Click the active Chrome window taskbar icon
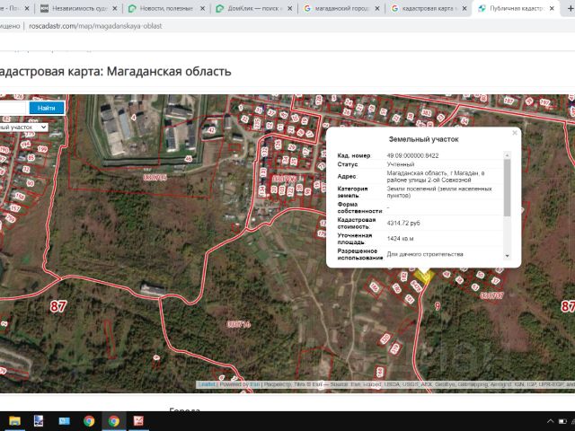Screen dimensions: 575x431 (114, 420)
